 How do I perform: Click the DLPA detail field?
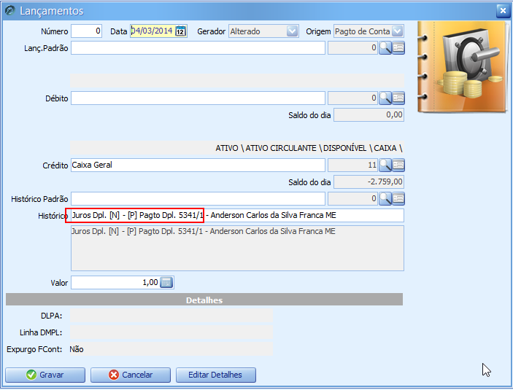coord(171,316)
